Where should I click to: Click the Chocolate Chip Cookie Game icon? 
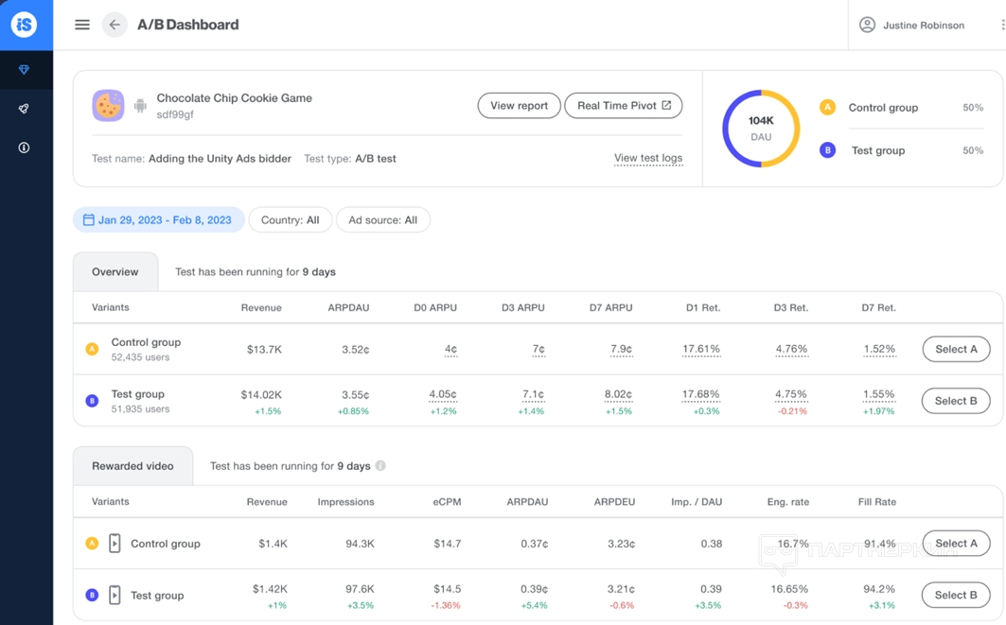108,105
